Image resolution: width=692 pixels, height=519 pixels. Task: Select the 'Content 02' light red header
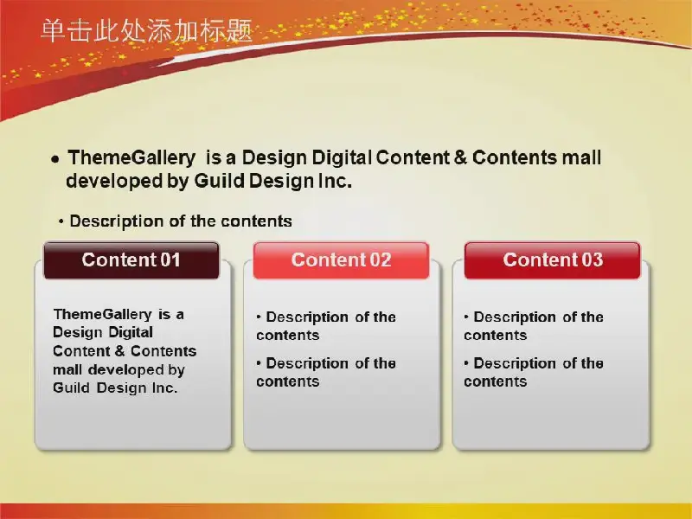pyautogui.click(x=341, y=260)
